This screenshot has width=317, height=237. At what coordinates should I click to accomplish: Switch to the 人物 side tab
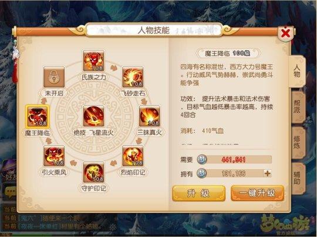tap(297, 71)
